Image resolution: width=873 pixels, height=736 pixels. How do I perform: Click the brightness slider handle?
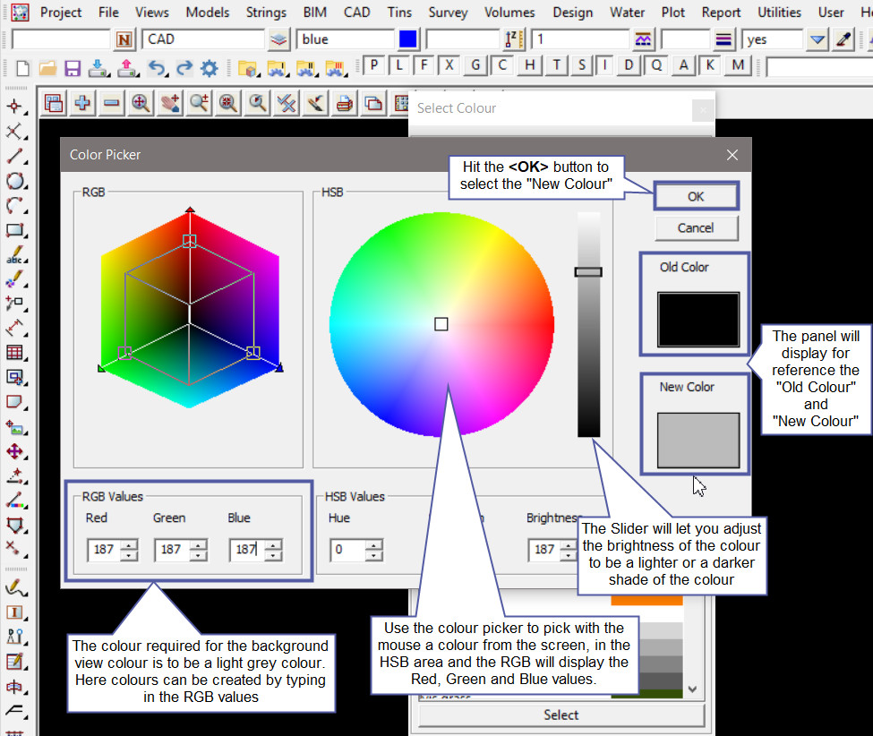(588, 271)
